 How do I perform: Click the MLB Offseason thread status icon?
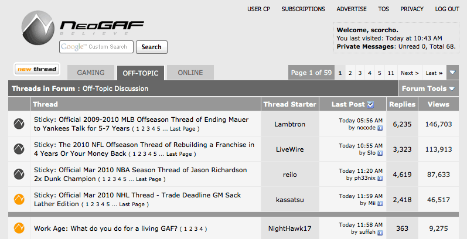click(x=19, y=124)
